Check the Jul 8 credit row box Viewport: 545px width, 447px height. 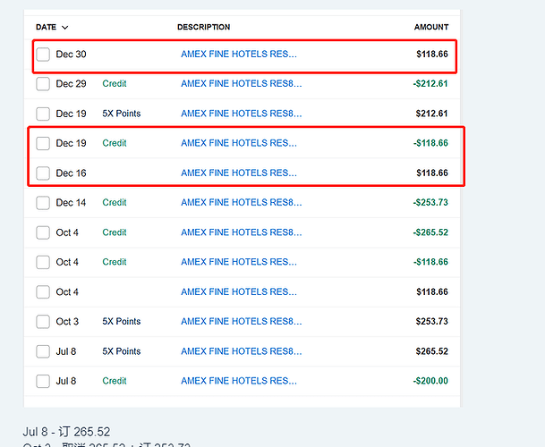[43, 381]
